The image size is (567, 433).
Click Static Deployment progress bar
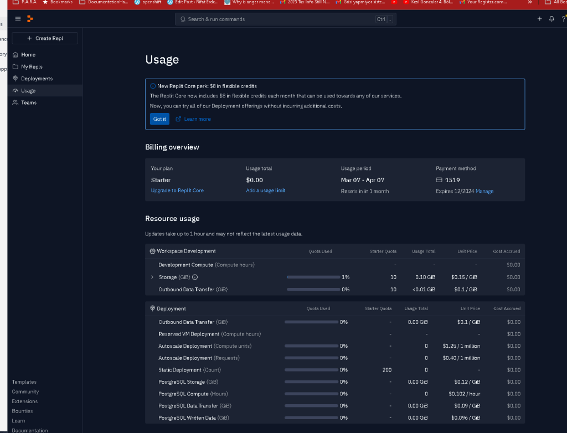click(311, 370)
